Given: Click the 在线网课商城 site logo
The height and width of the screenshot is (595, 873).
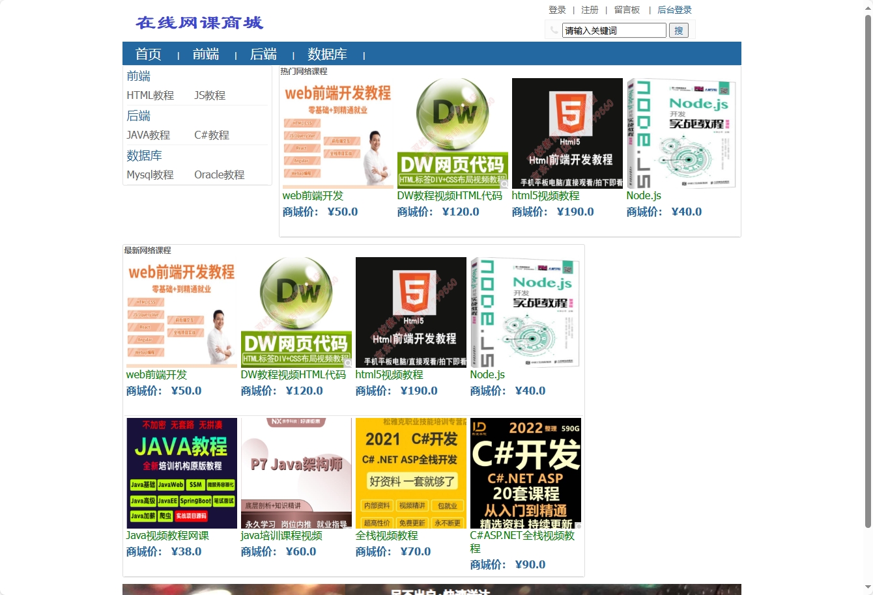Looking at the screenshot, I should (x=199, y=23).
